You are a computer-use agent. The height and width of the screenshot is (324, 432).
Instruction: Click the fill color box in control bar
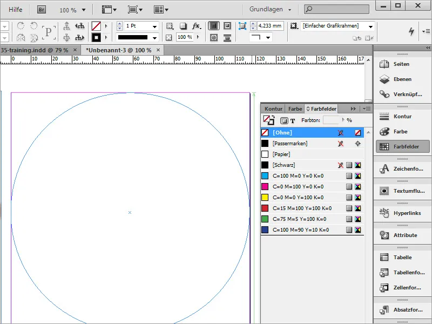(x=96, y=26)
